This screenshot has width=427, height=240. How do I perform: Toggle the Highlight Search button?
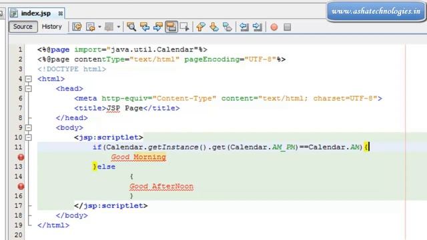(171, 27)
